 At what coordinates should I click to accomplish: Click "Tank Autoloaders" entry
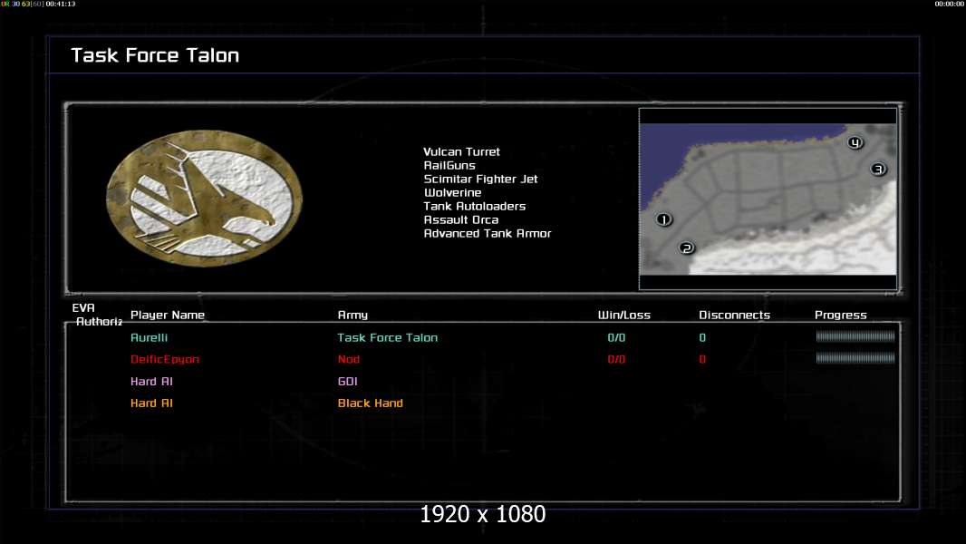click(x=474, y=206)
